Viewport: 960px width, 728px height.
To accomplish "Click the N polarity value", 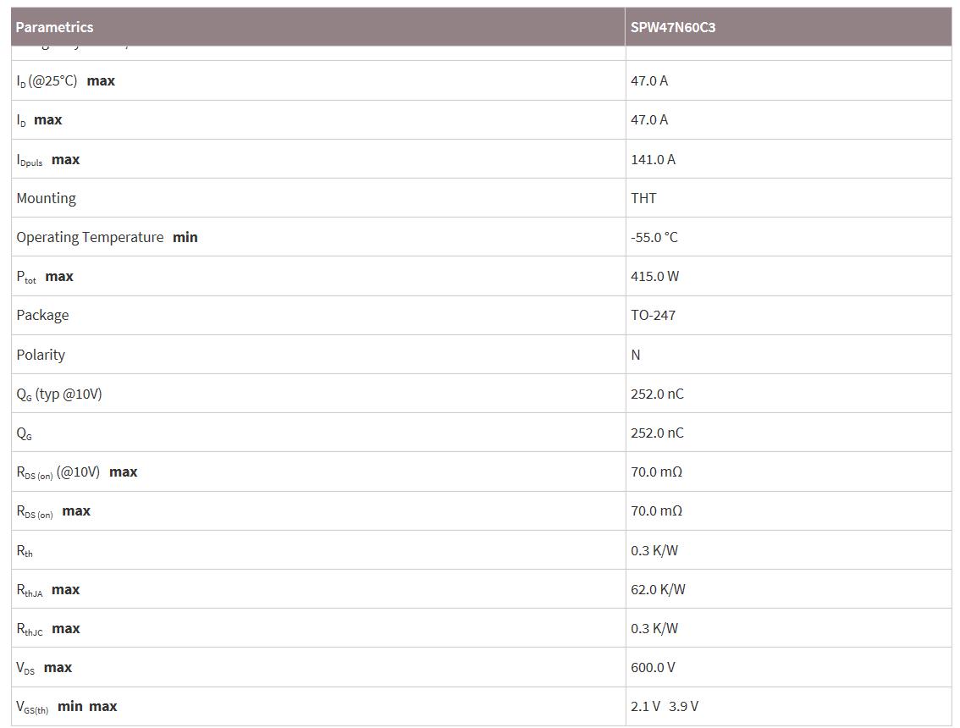I will (x=636, y=355).
